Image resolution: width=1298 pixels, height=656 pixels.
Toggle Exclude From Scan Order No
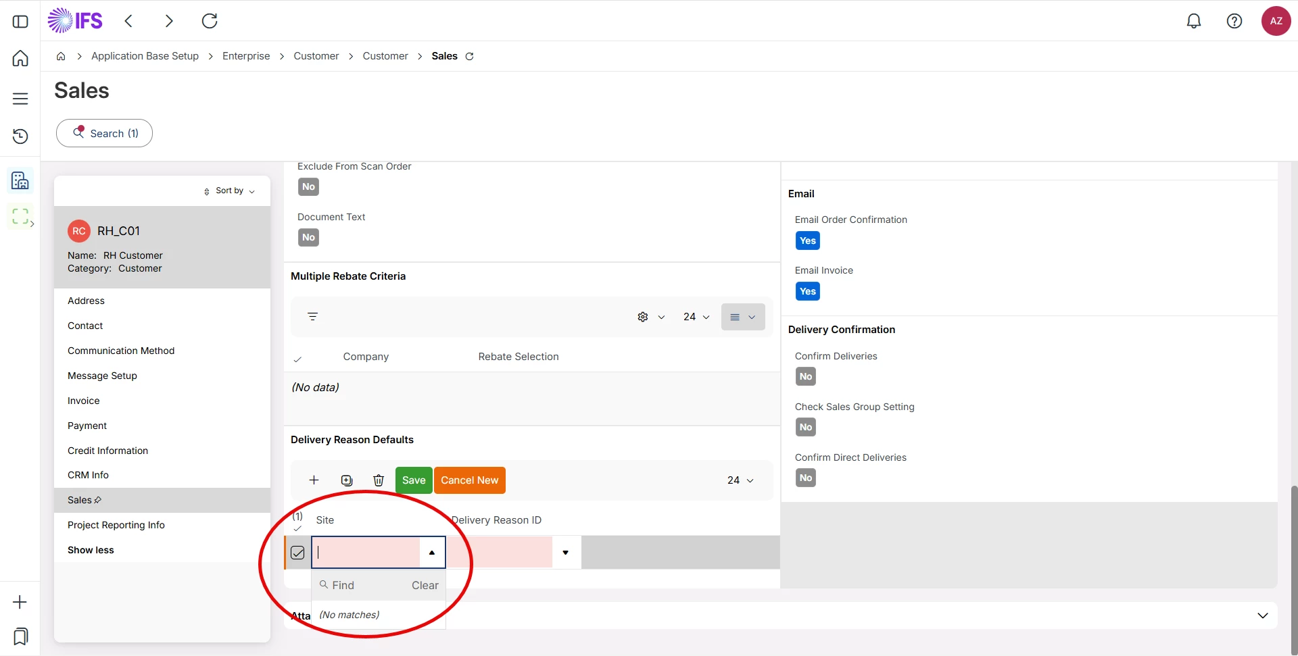(x=308, y=187)
